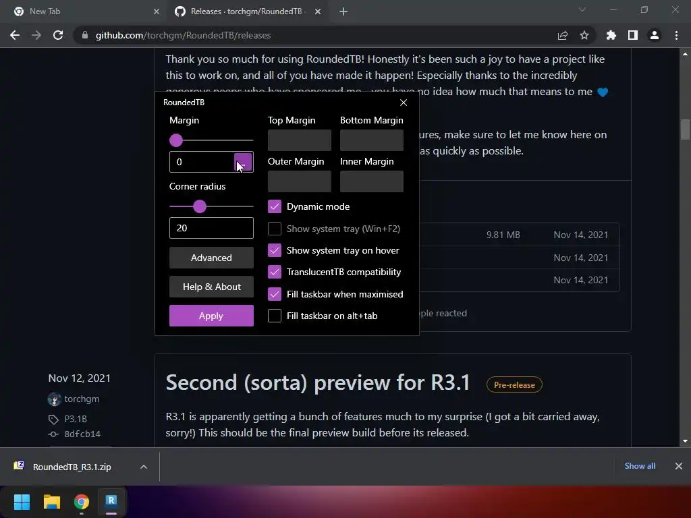Open Chrome from the taskbar
Viewport: 691px width, 518px height.
coord(82,501)
